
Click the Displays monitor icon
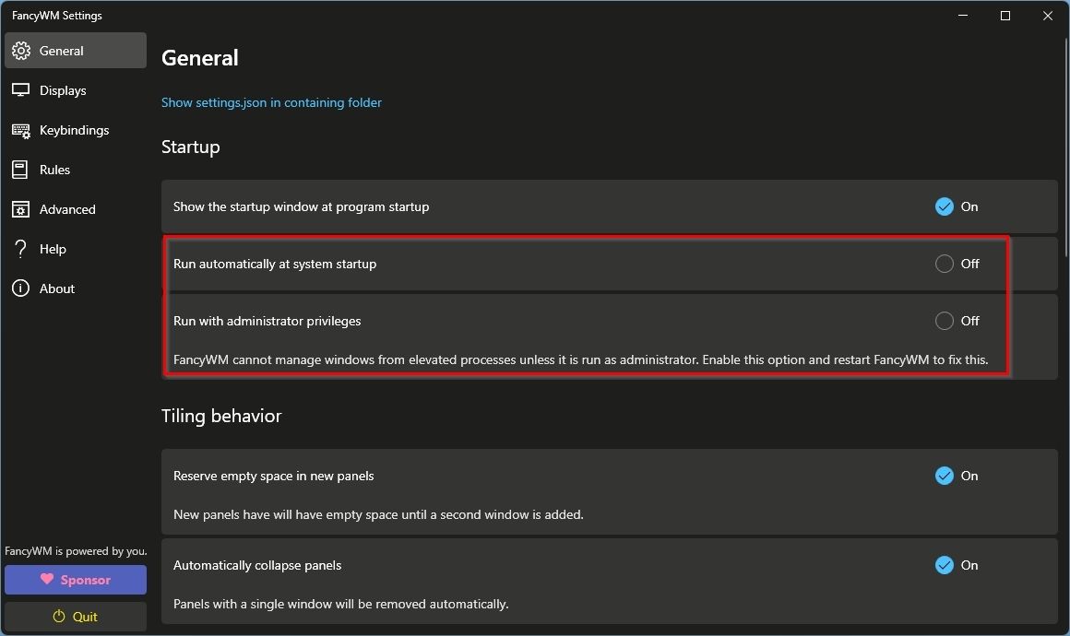point(21,89)
